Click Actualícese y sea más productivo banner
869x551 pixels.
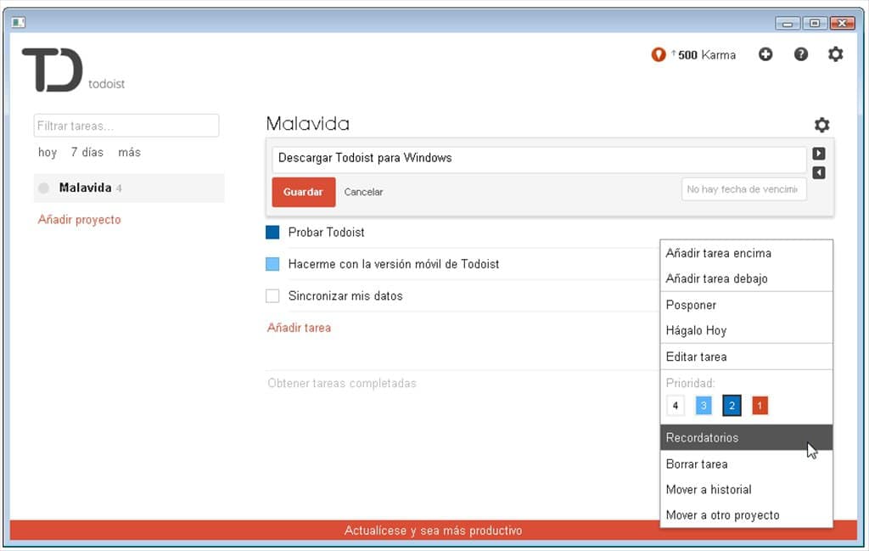434,531
